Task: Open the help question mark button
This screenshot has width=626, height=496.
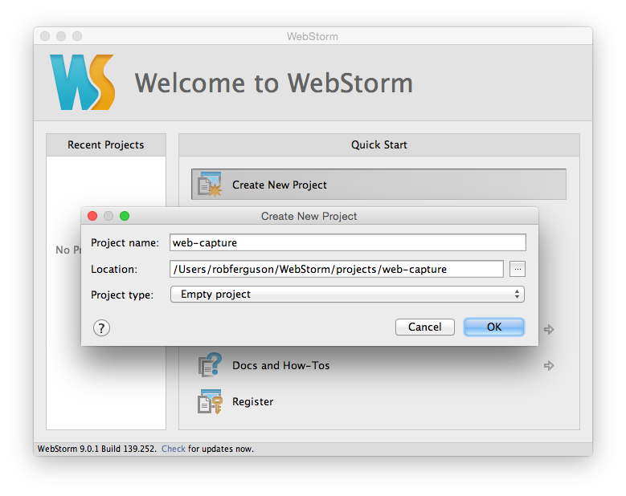Action: pyautogui.click(x=101, y=328)
